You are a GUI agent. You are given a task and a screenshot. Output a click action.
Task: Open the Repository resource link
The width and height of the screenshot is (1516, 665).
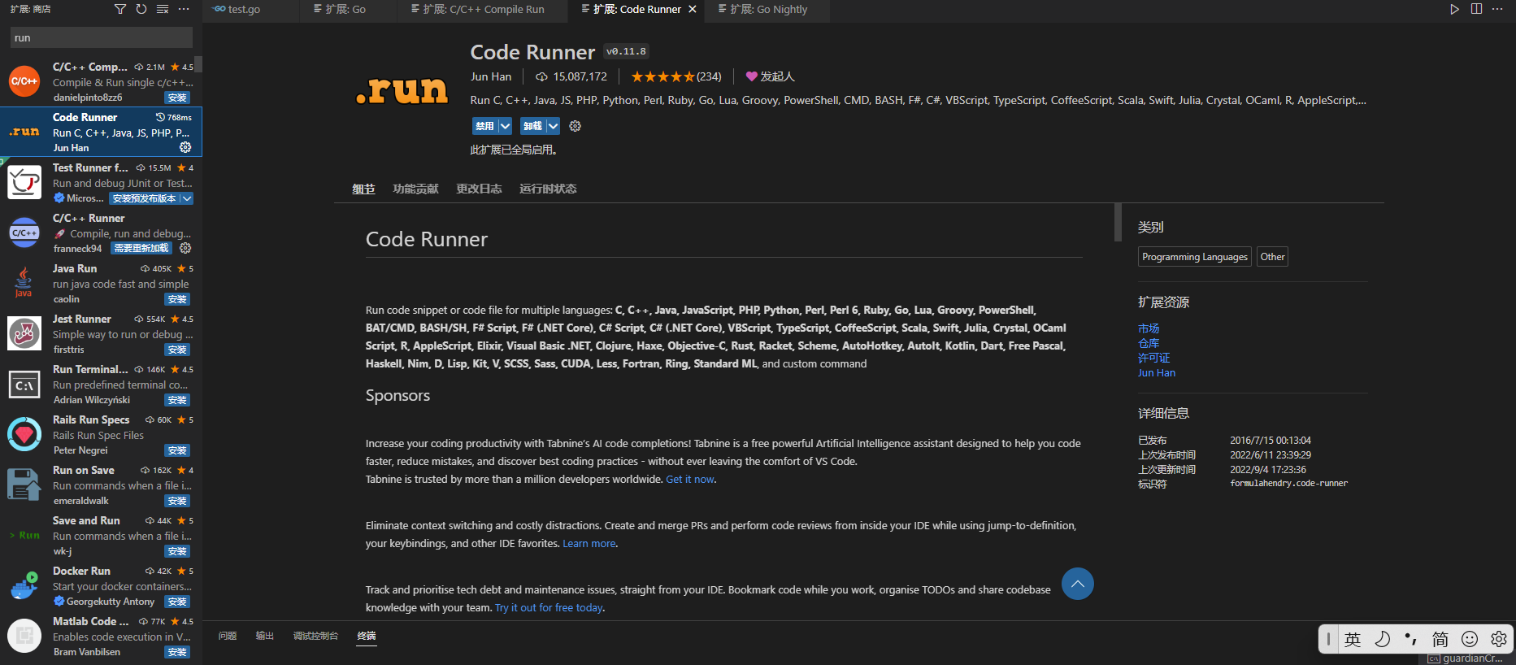[x=1149, y=343]
